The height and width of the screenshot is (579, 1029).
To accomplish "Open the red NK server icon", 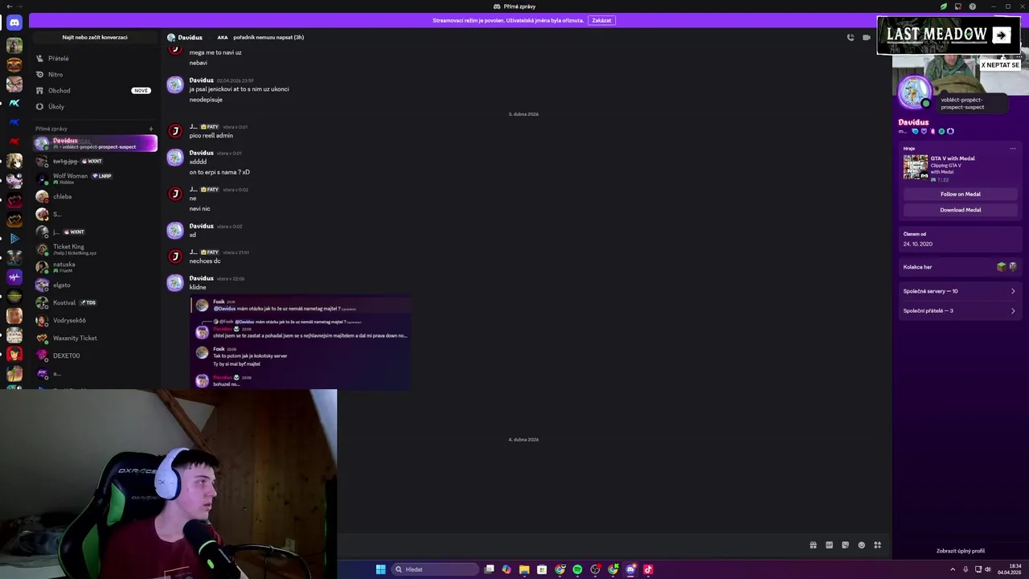I will [14, 142].
